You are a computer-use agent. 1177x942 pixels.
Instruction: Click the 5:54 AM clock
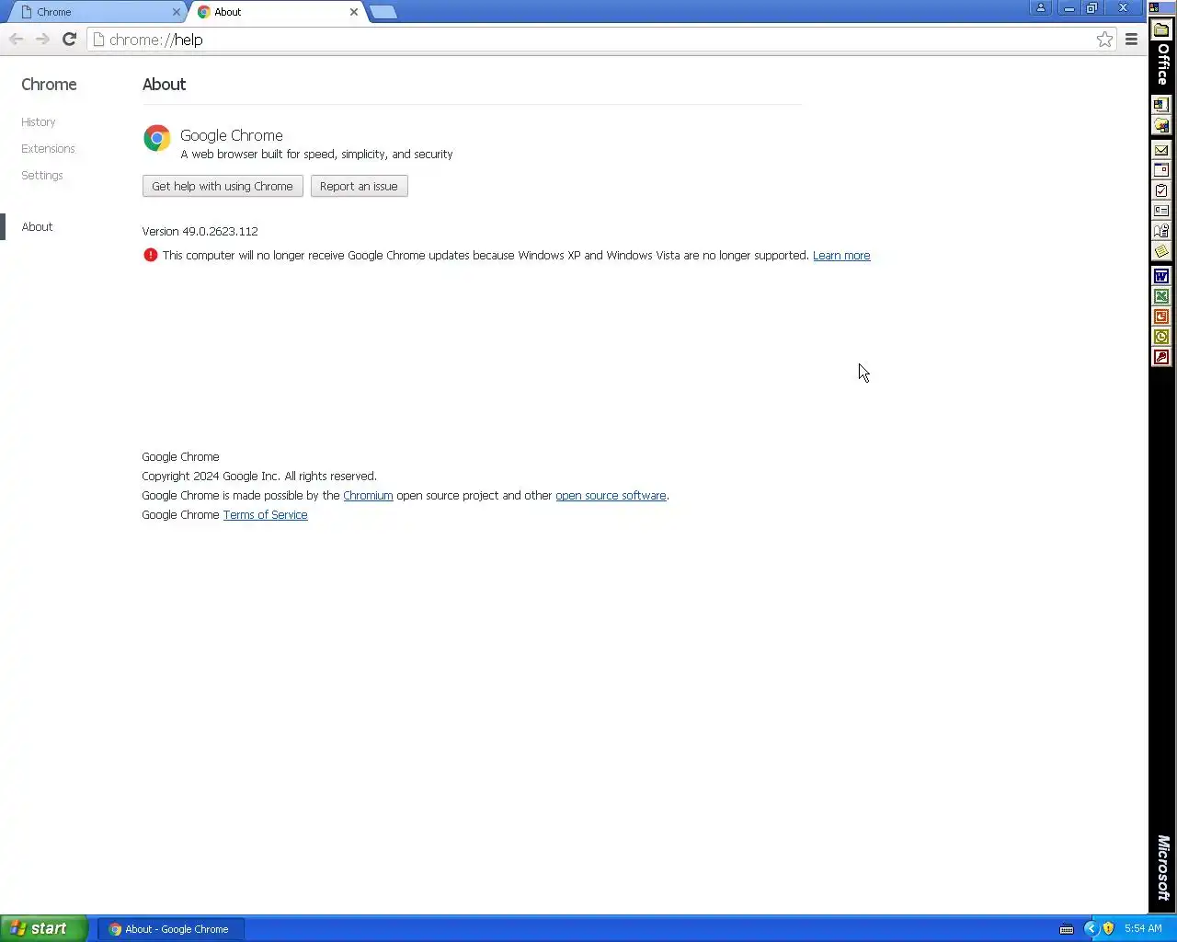(1143, 929)
